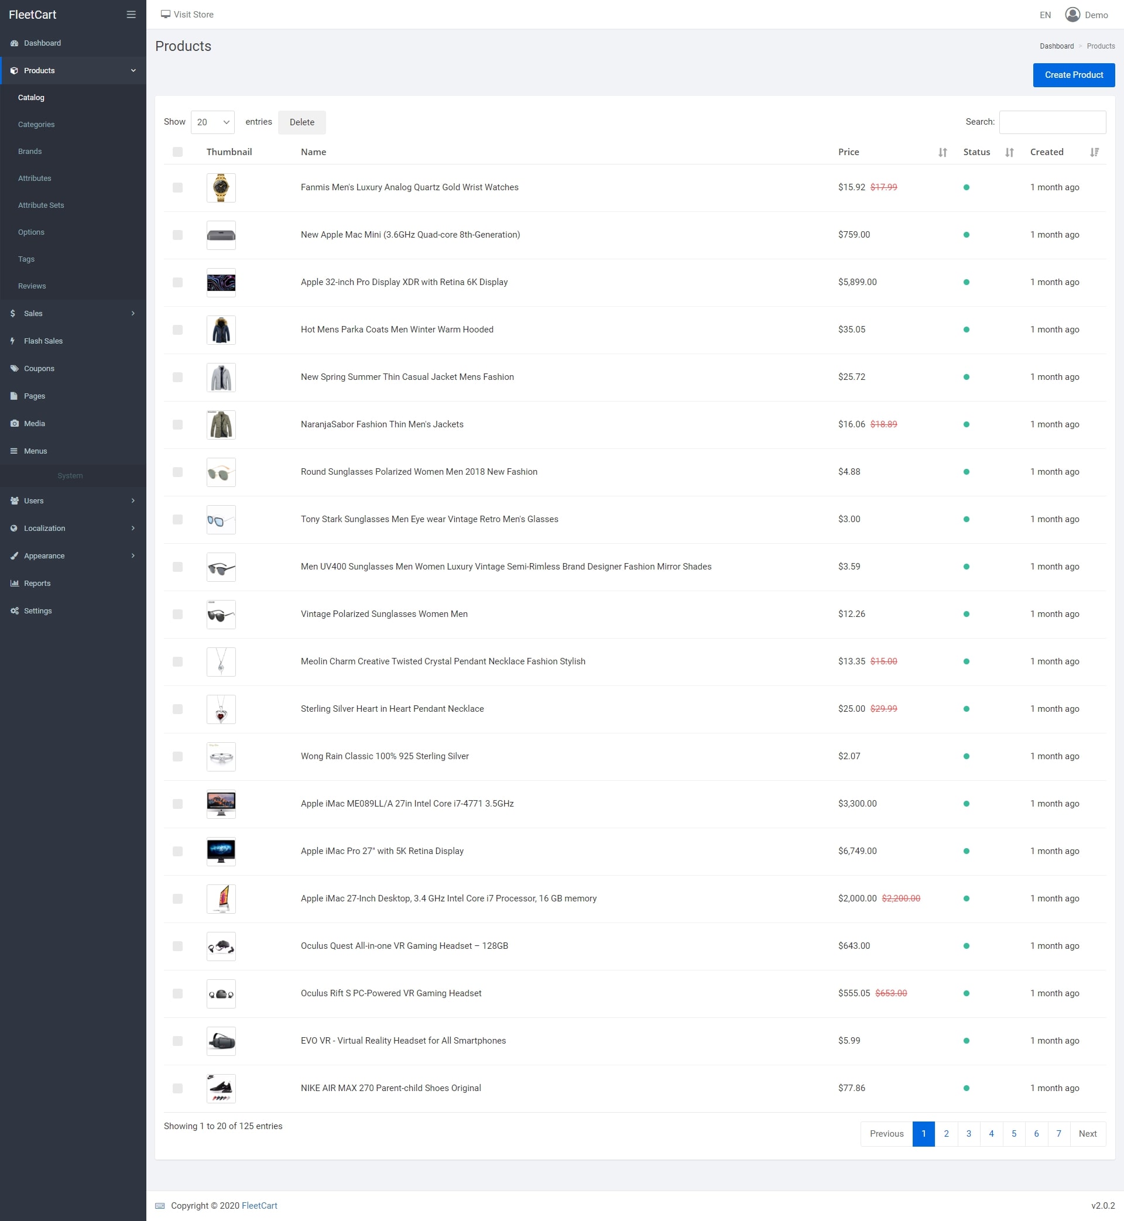Check the Fanmis Men's Luxury watch row checkbox
Image resolution: width=1124 pixels, height=1221 pixels.
[x=177, y=187]
